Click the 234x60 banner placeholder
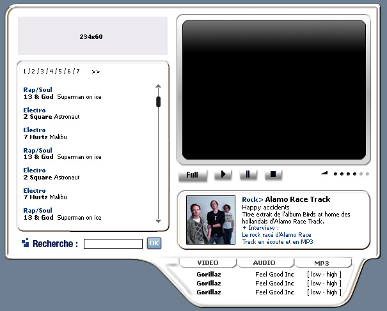 (93, 36)
